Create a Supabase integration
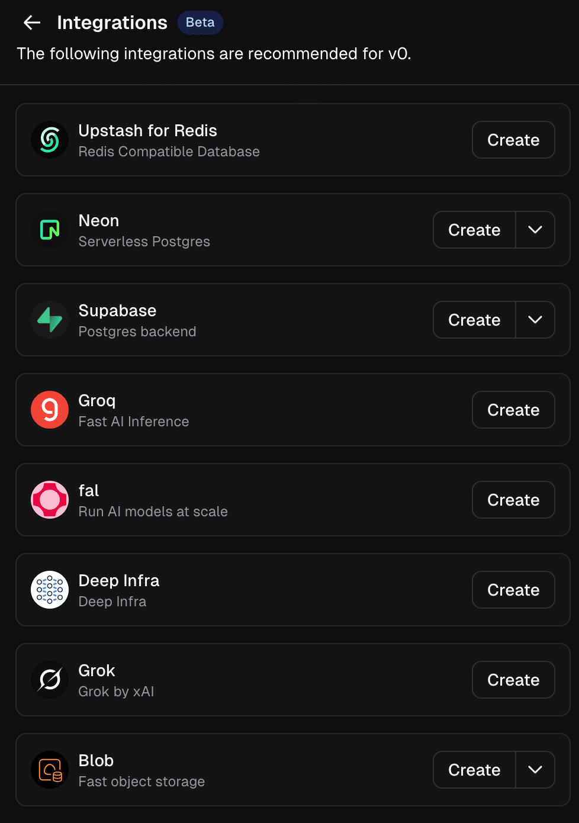579x823 pixels. [x=474, y=320]
